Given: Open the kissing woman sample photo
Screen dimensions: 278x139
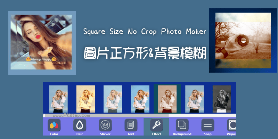Looking at the screenshot, I should click(x=42, y=43).
